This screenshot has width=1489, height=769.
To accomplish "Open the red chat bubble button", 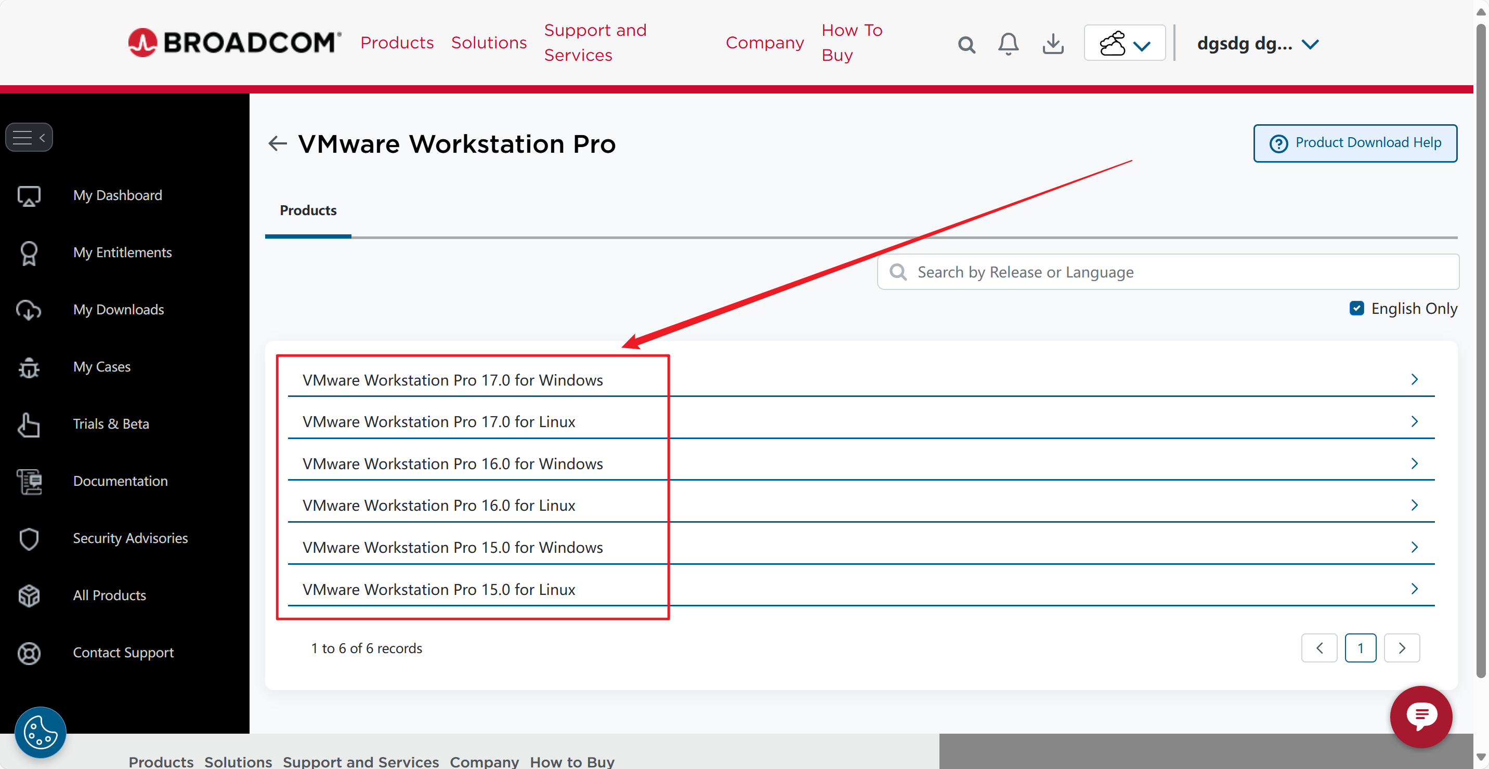I will [1420, 716].
